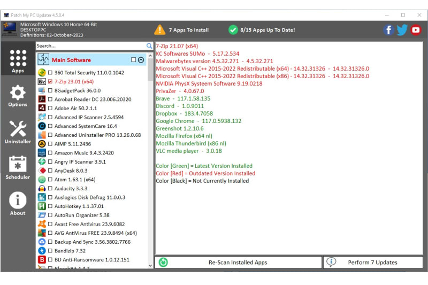Select Audacity 3.3.3 entry text
Screen dimensions: 428x285
[71, 188]
